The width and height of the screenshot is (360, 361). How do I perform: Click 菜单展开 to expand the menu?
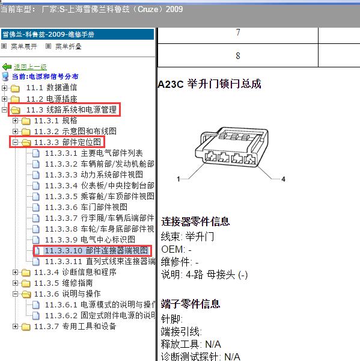tap(24, 46)
